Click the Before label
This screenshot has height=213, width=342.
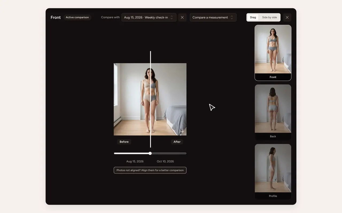(x=124, y=142)
